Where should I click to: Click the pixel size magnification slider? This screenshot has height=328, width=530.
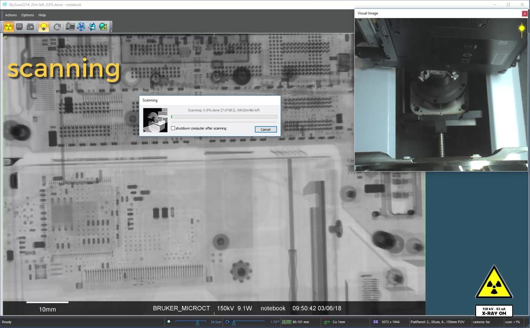click(191, 322)
